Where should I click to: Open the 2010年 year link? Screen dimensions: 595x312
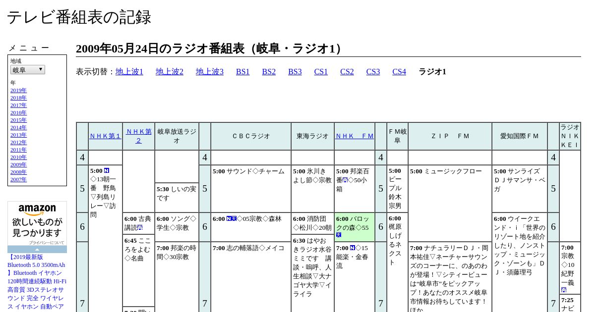[x=18, y=157]
